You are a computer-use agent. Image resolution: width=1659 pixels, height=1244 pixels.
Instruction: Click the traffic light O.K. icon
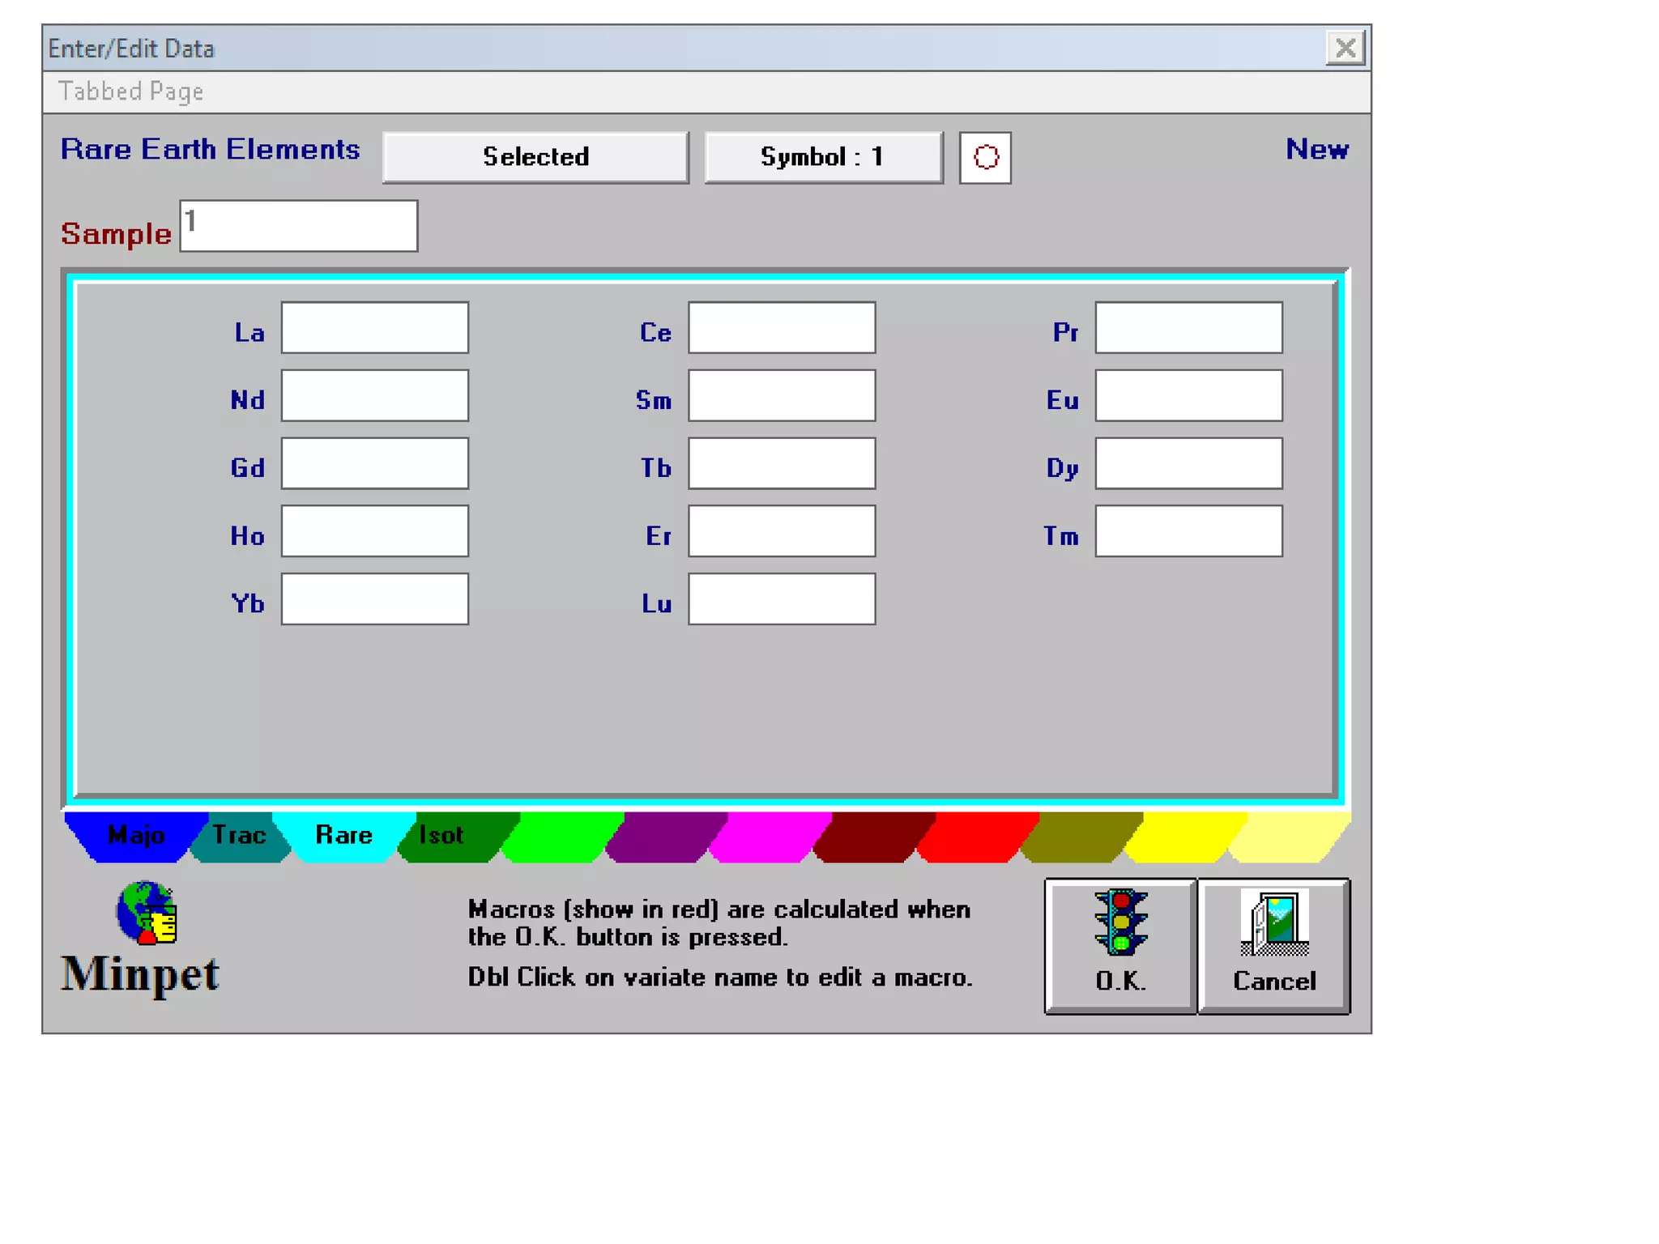1120,923
